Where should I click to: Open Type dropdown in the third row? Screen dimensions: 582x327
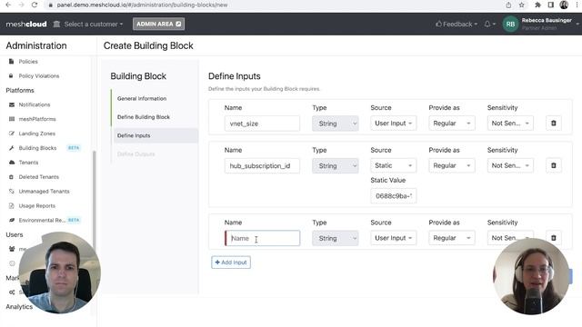pyautogui.click(x=336, y=238)
